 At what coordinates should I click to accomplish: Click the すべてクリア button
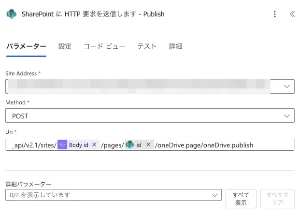[x=277, y=199]
